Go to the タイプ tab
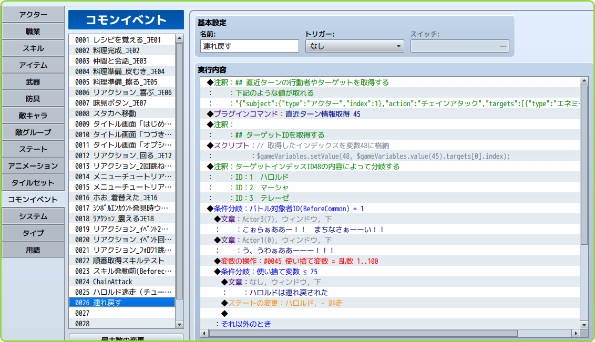Image resolution: width=595 pixels, height=342 pixels. (33, 233)
